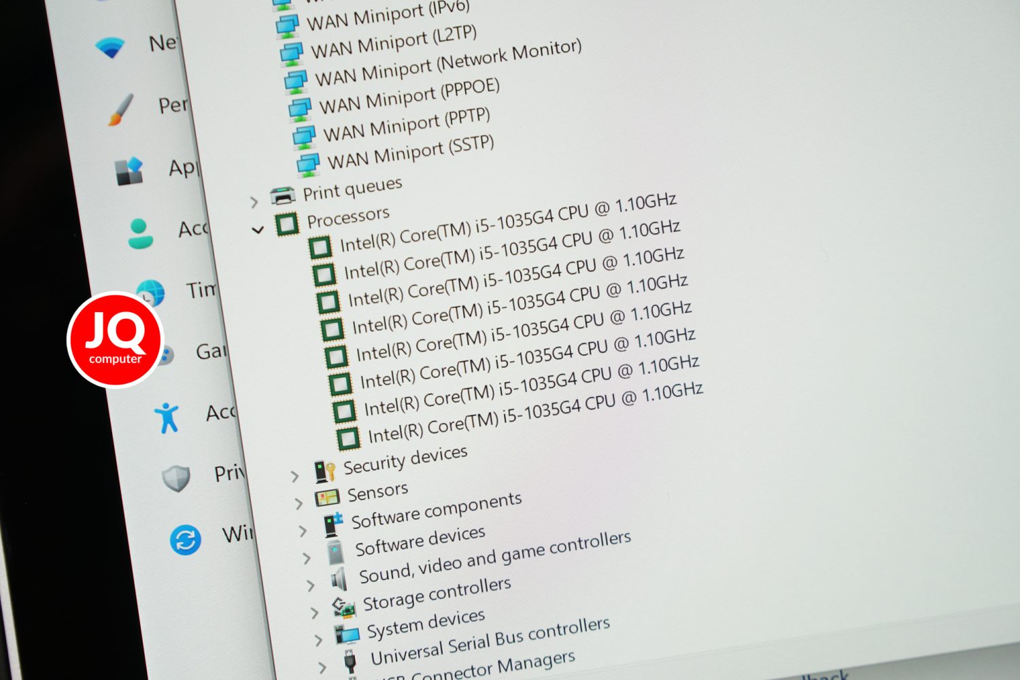Select the "Universal Serial Bus controllers" label
The height and width of the screenshot is (680, 1020).
pos(491,643)
